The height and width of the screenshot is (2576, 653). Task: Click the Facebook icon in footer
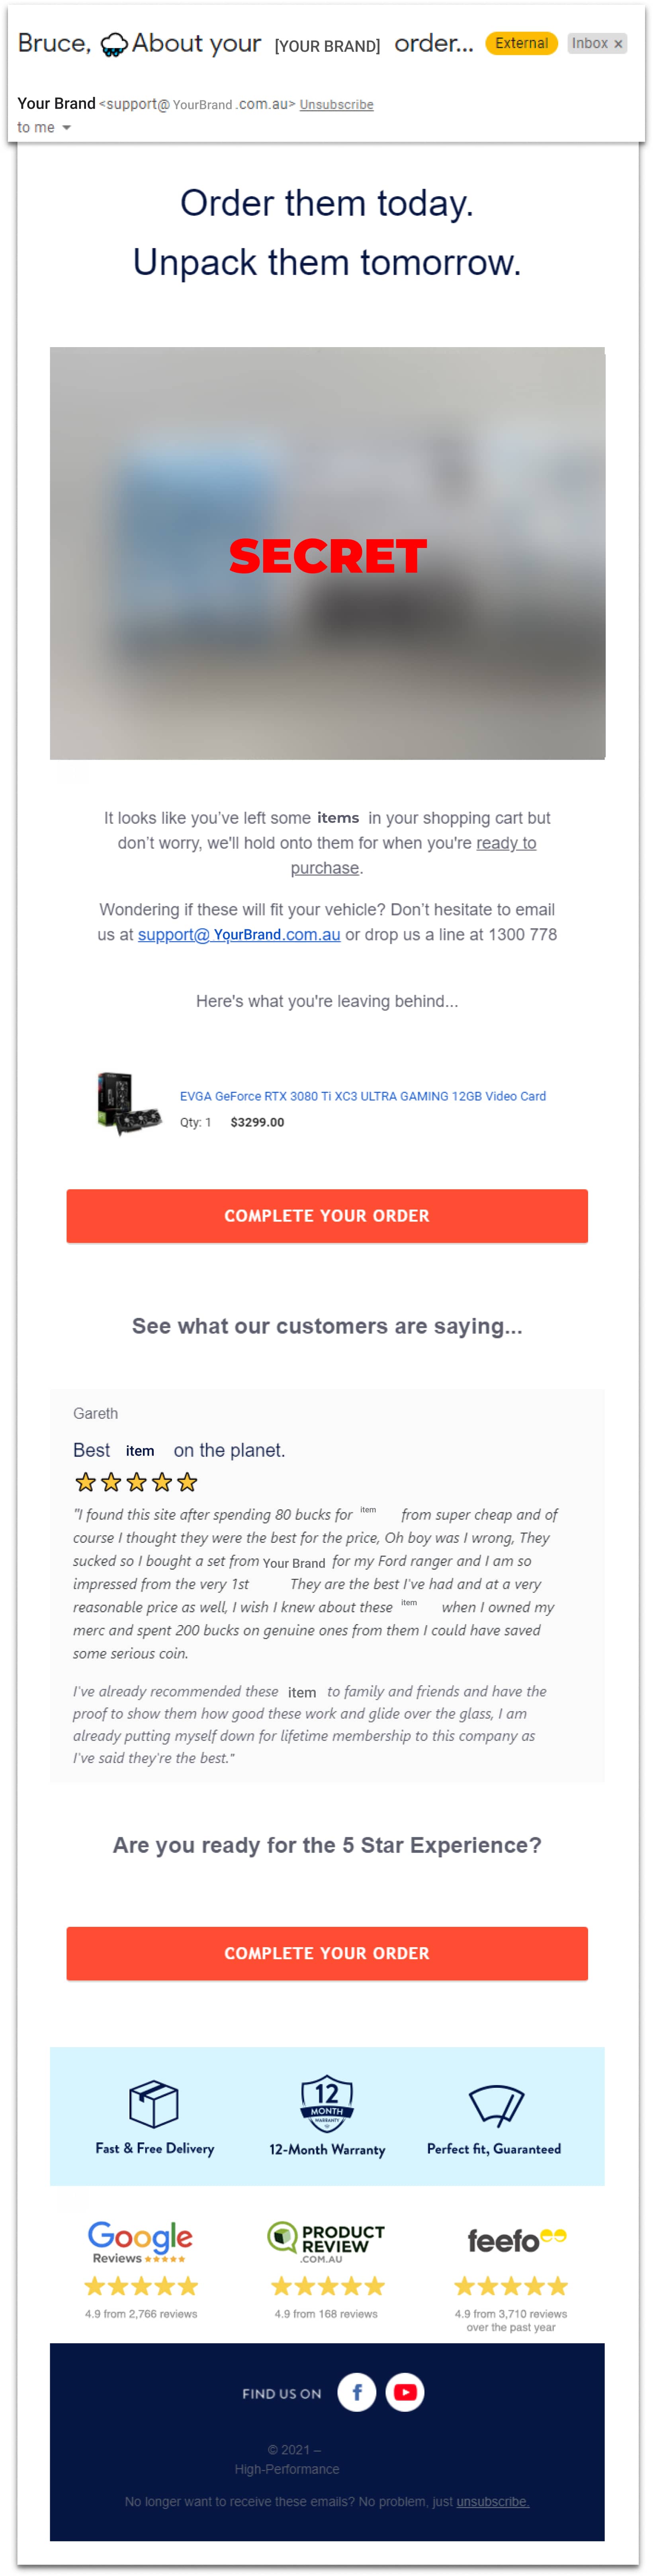[356, 2392]
